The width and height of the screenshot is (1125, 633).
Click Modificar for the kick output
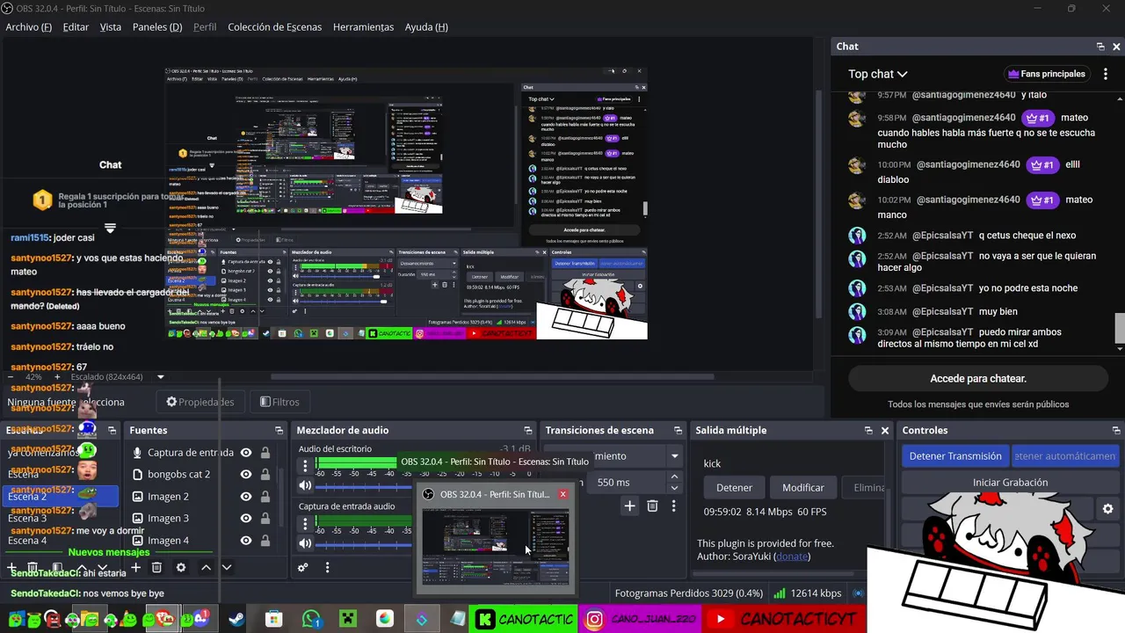click(803, 487)
